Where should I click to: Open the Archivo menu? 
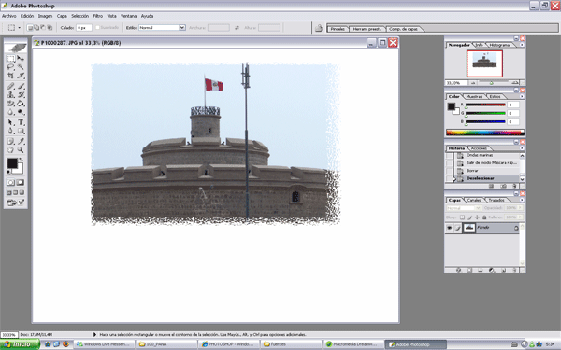click(9, 16)
